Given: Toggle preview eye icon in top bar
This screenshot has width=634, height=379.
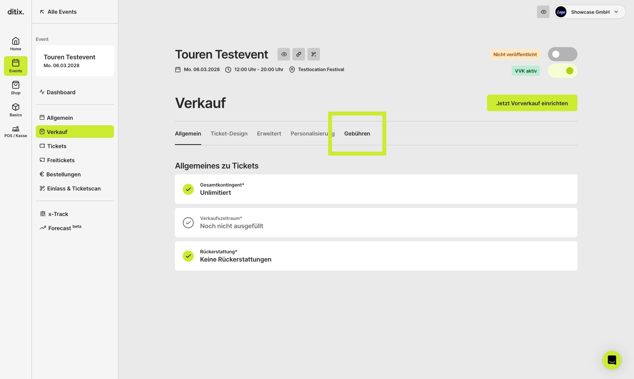Looking at the screenshot, I should coord(543,12).
